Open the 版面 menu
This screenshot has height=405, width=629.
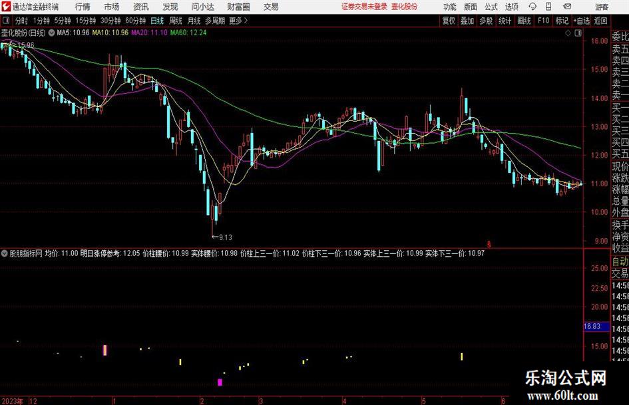click(470, 7)
